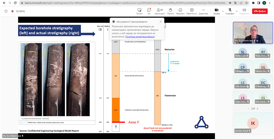Open Chrome profile avatar Я
274x139 pixels.
264,3
